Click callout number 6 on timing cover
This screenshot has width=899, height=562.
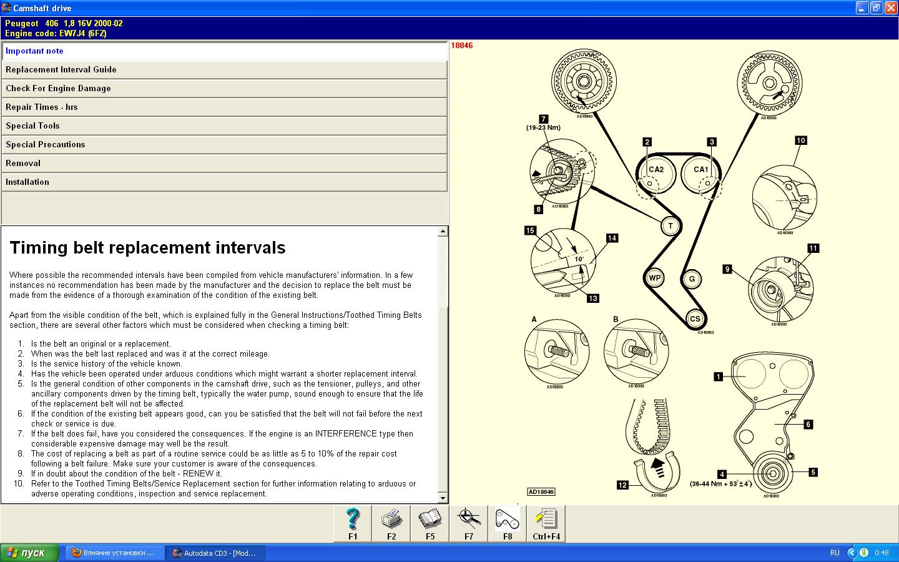(x=808, y=425)
